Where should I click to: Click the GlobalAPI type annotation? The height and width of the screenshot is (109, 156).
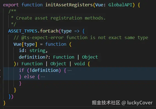[x=120, y=5]
